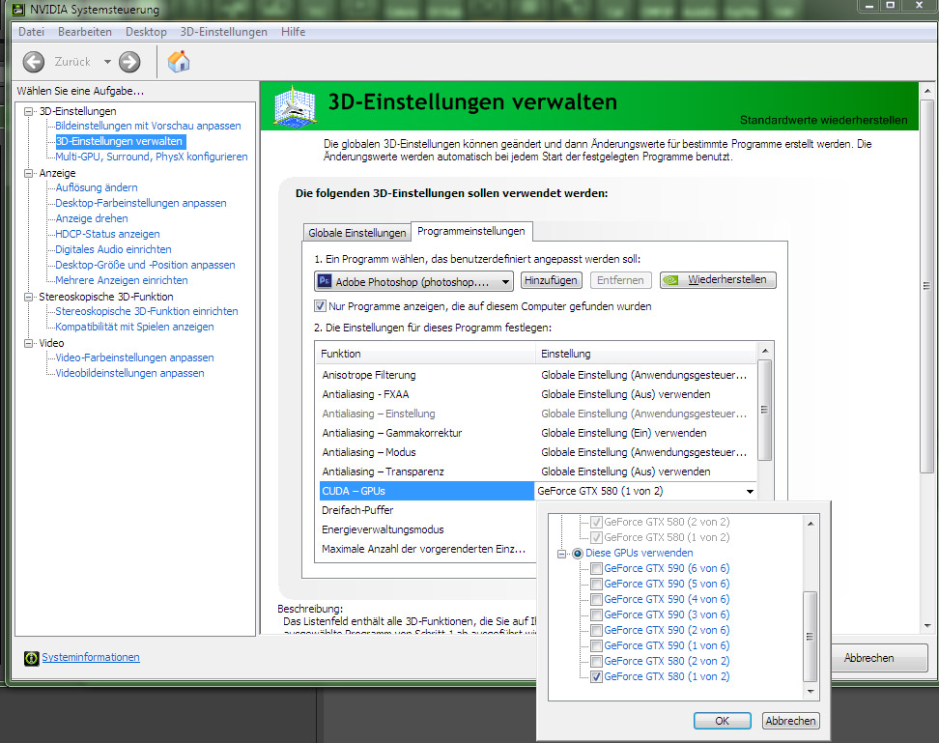939x743 pixels.
Task: Open Video-Farbeinstellungen anpassen
Action: point(134,357)
